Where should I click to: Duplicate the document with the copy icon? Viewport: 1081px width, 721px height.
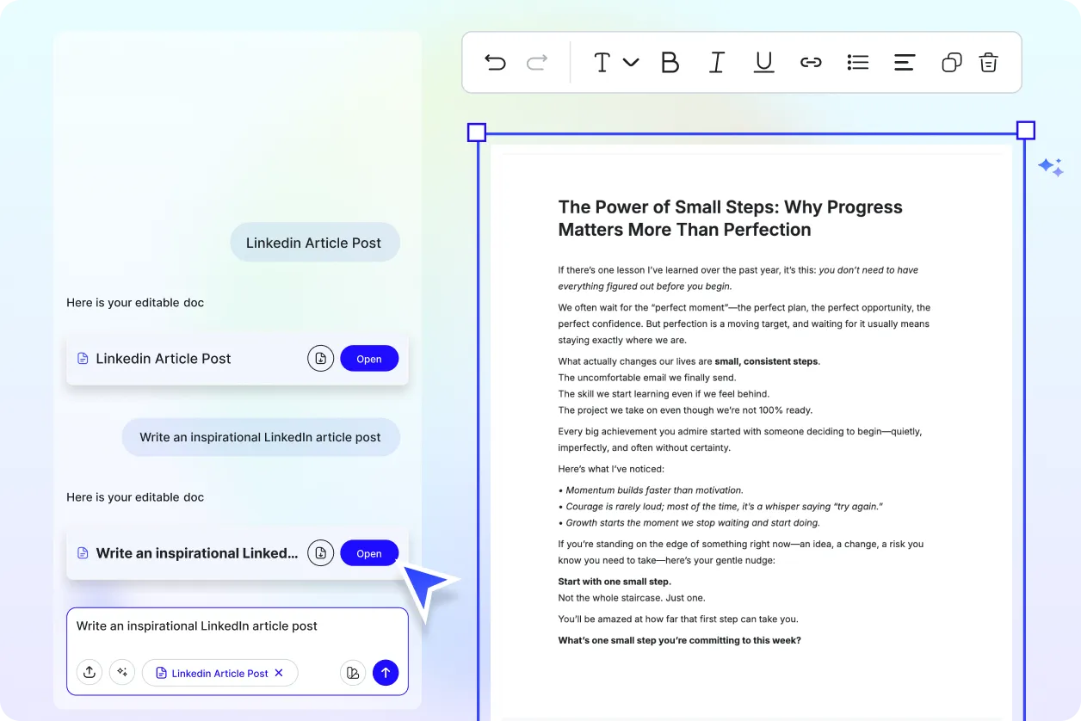click(x=951, y=62)
